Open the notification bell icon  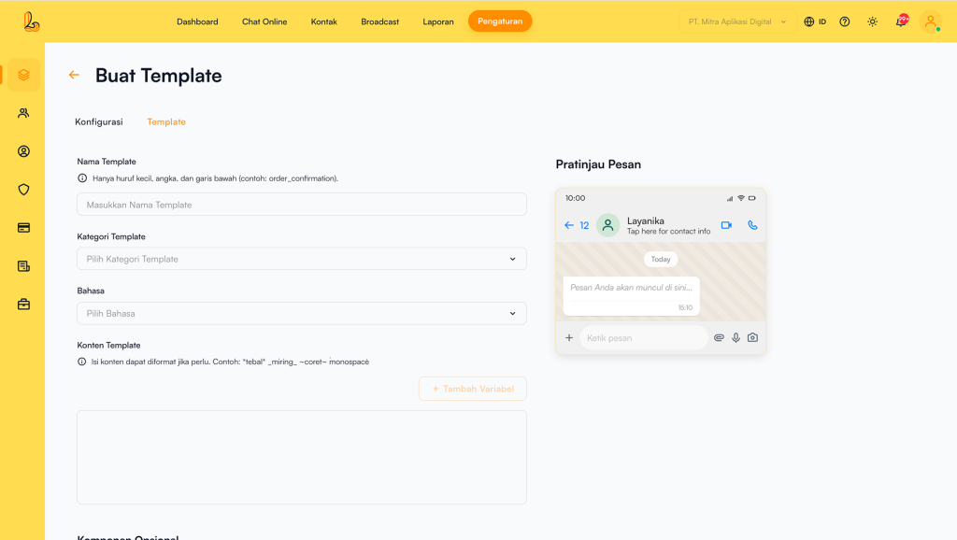click(x=901, y=21)
